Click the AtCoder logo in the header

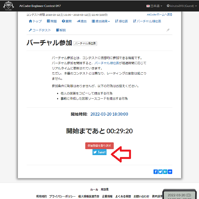tap(9, 6)
